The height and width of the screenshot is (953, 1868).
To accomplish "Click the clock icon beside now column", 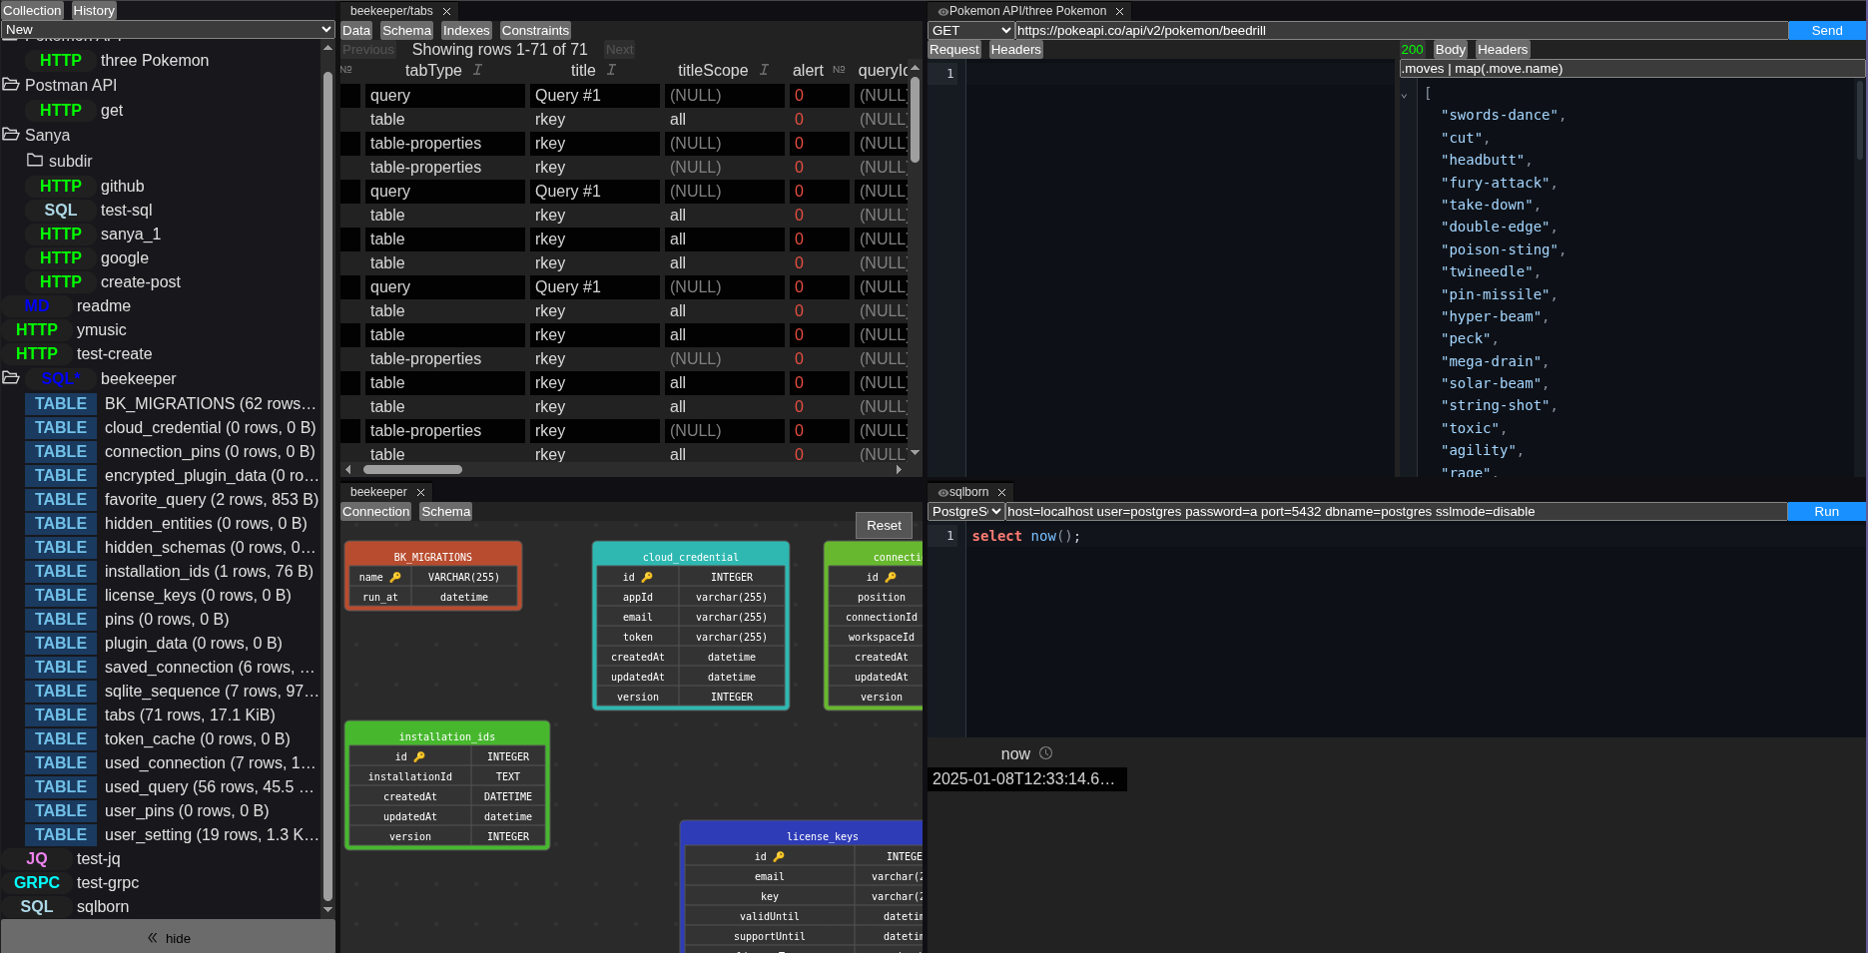I will pyautogui.click(x=1045, y=753).
